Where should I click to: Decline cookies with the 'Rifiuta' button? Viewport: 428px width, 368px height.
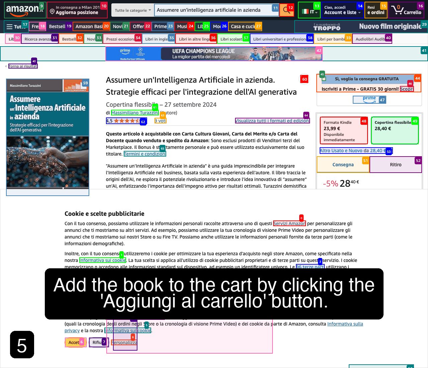click(99, 342)
